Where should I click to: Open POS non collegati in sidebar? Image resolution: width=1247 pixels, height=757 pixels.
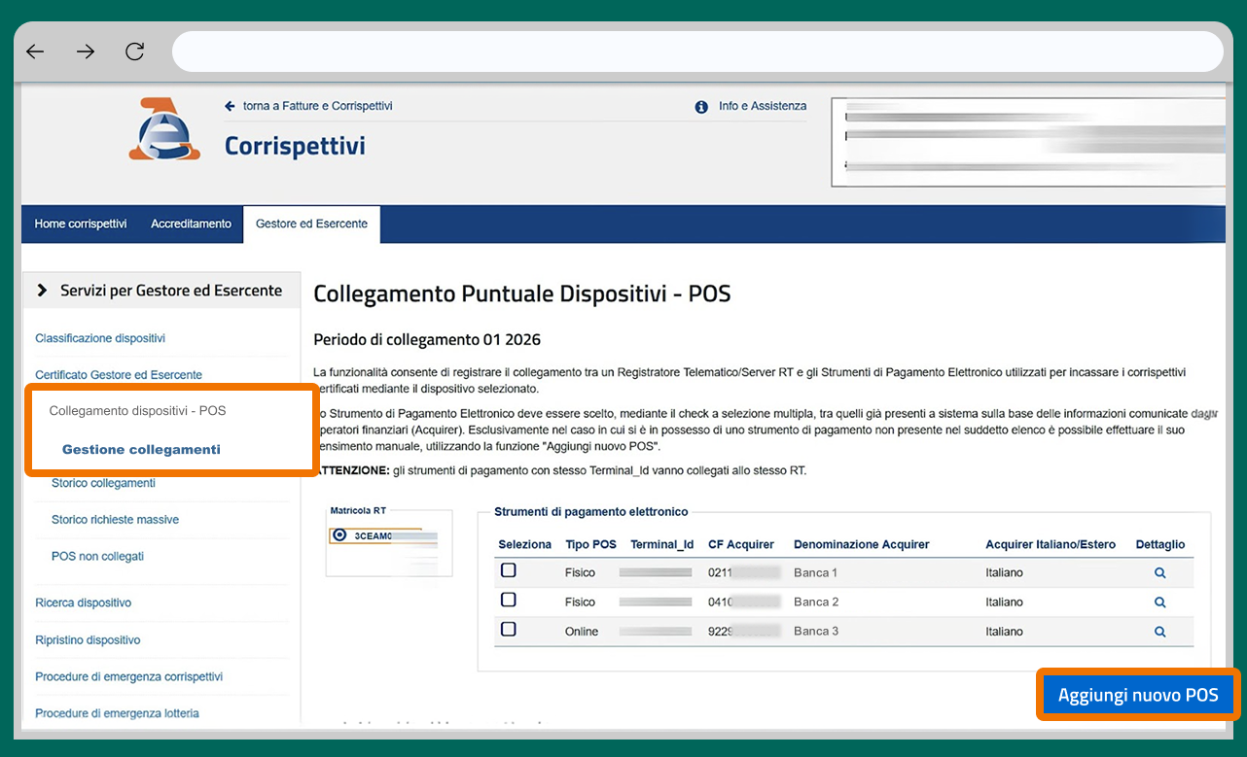coord(97,557)
